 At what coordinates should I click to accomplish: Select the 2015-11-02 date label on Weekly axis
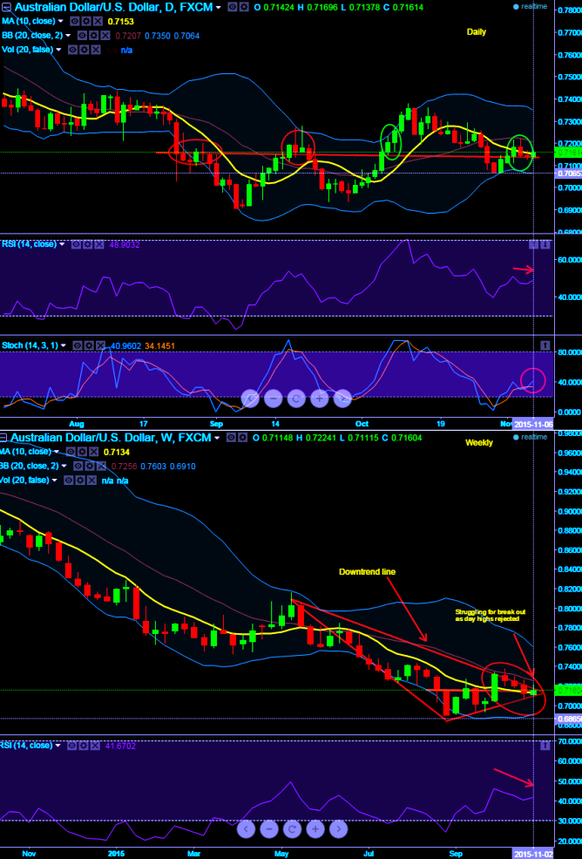(x=532, y=854)
